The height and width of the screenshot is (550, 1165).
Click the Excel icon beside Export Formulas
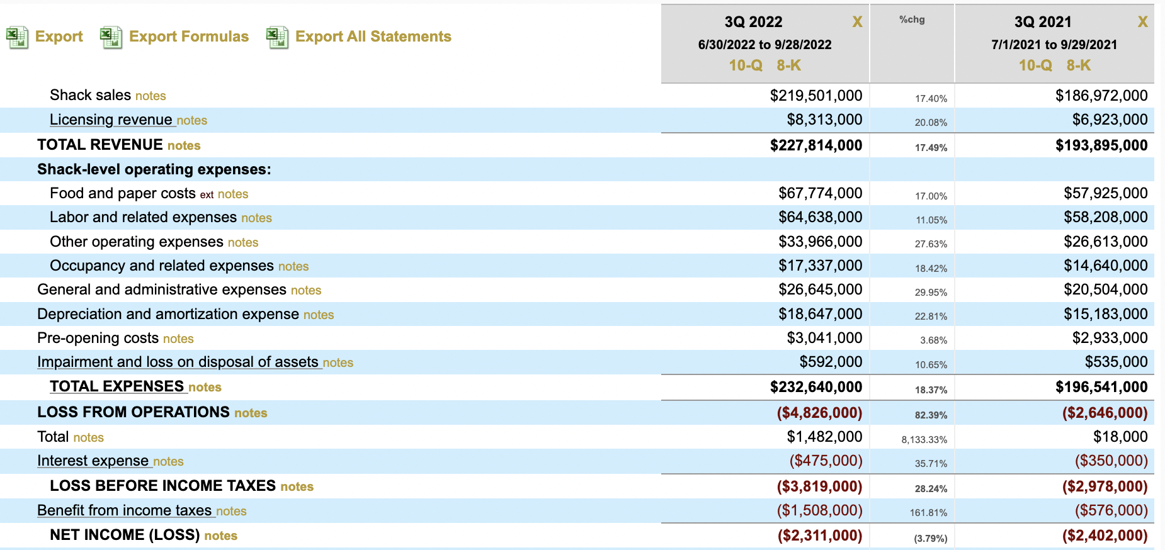click(x=111, y=37)
